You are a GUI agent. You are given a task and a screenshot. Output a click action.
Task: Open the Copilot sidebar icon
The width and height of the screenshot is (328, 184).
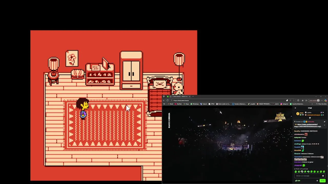point(326,100)
